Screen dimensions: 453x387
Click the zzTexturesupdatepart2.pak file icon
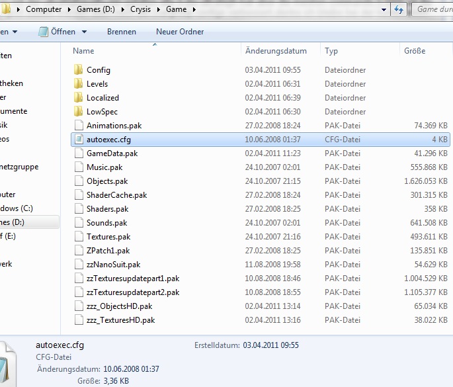tap(79, 292)
